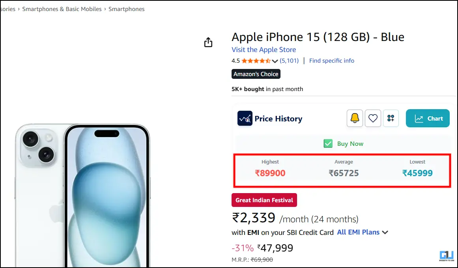Add to wishlist with the heart icon
Image resolution: width=458 pixels, height=268 pixels.
pyautogui.click(x=373, y=118)
